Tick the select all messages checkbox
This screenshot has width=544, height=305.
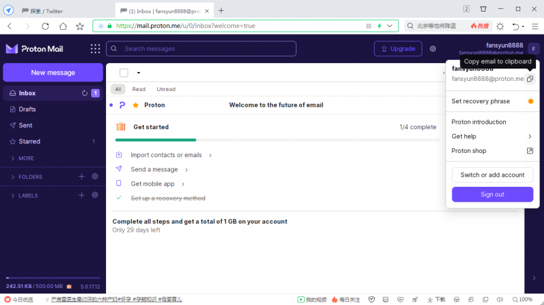[124, 73]
